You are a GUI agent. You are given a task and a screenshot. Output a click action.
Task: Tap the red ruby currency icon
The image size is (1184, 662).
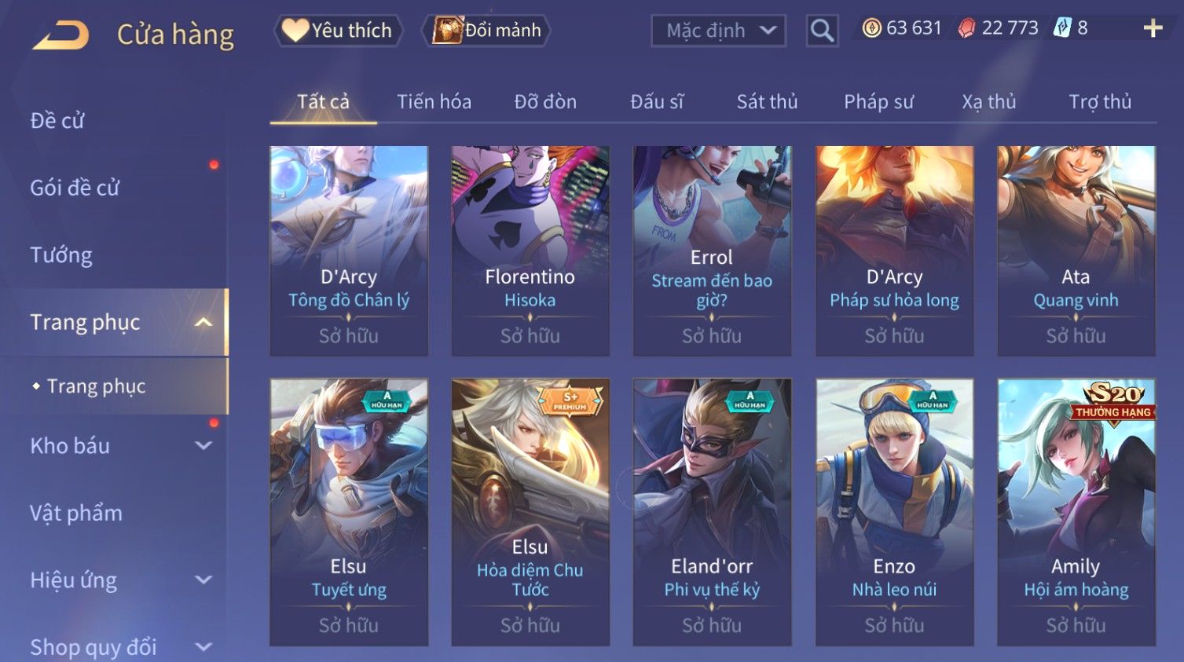tap(966, 28)
